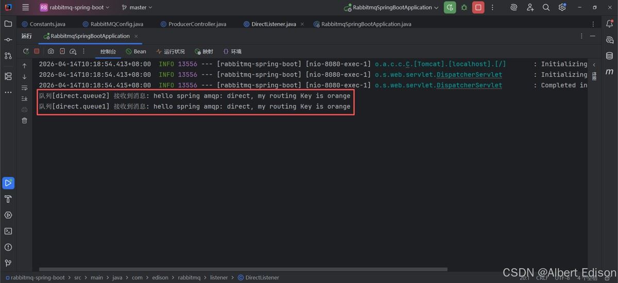Open the Pull Requests tool window
This screenshot has height=283, width=618.
point(8,56)
